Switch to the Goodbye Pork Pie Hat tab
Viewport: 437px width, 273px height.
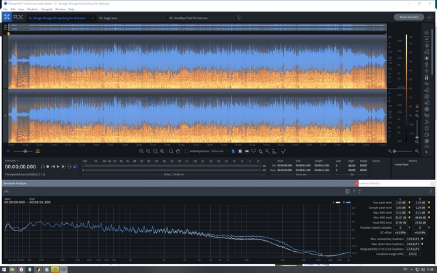click(x=188, y=18)
